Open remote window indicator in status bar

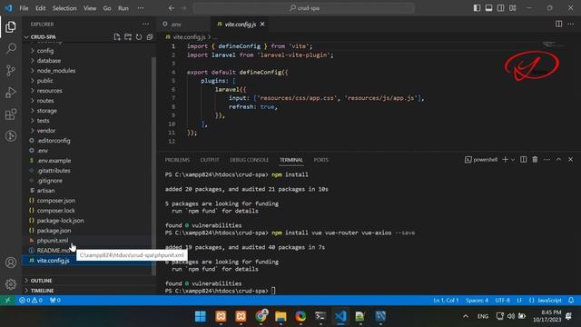7,301
